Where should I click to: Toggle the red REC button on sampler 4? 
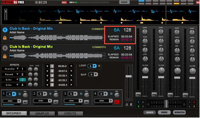tap(116, 102)
